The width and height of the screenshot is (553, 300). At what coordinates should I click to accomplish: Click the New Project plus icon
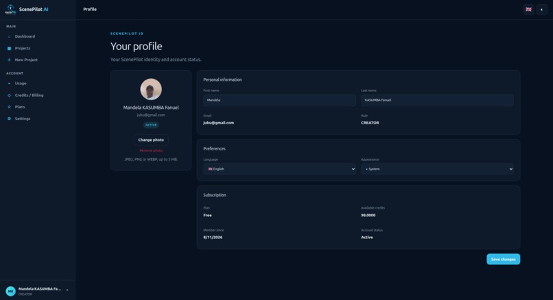(x=9, y=60)
